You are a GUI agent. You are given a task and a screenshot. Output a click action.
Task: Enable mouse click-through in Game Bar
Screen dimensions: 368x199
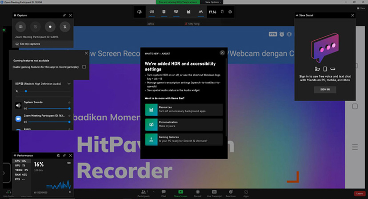pyautogui.click(x=222, y=12)
